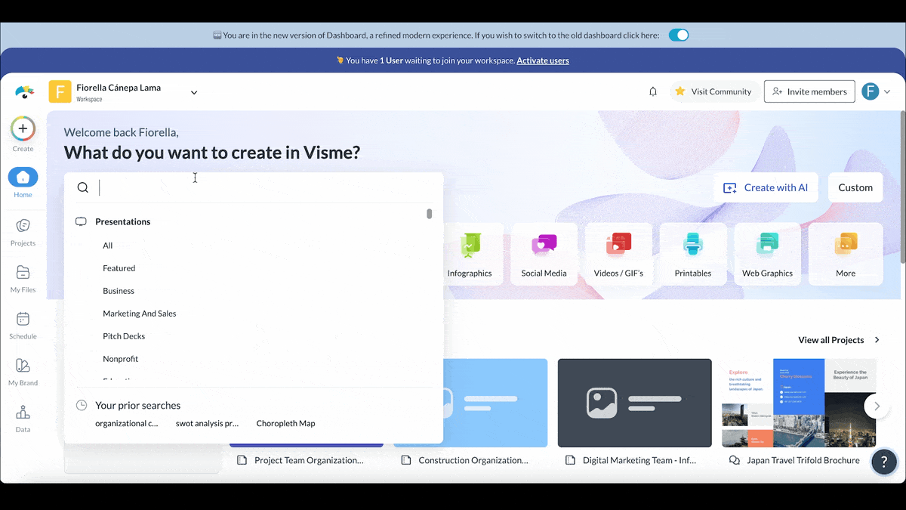
Task: Open the help question mark button
Action: click(x=883, y=462)
